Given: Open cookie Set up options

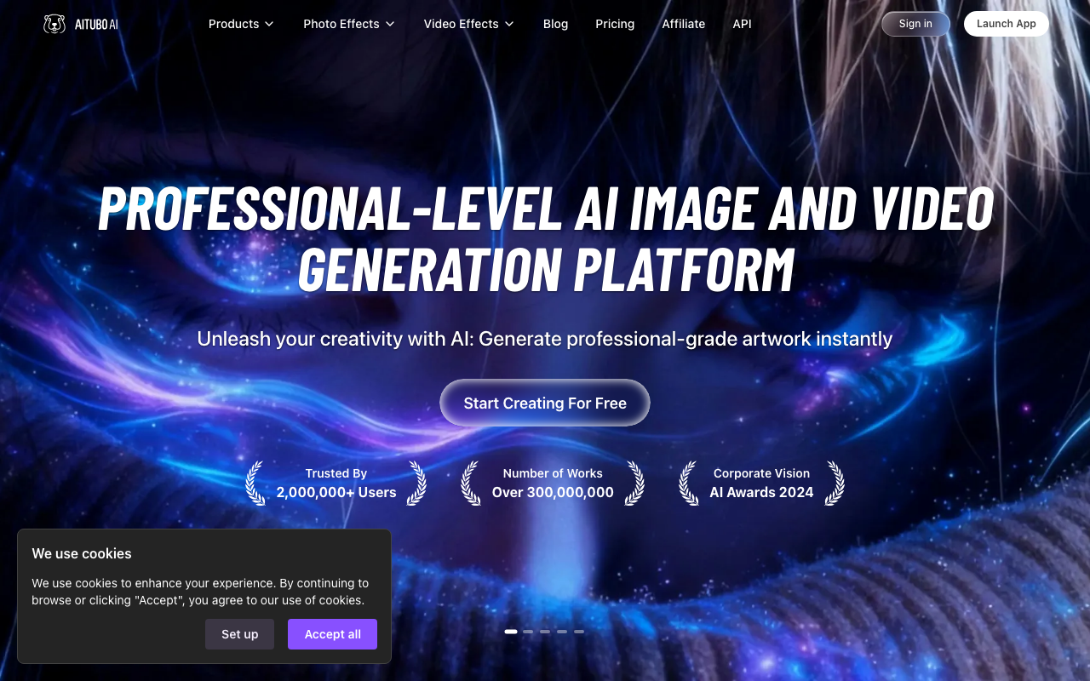Looking at the screenshot, I should pyautogui.click(x=239, y=634).
